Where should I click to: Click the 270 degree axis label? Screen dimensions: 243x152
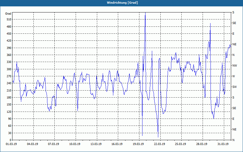9,76
